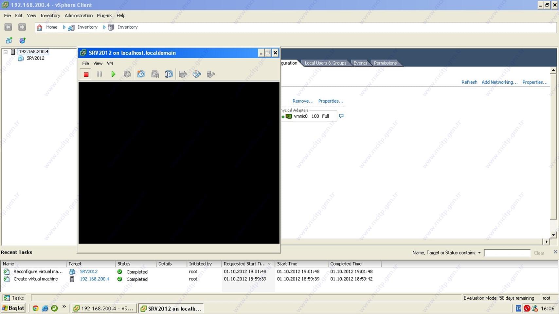Close the Recent Tasks panel
The height and width of the screenshot is (314, 559).
click(555, 252)
